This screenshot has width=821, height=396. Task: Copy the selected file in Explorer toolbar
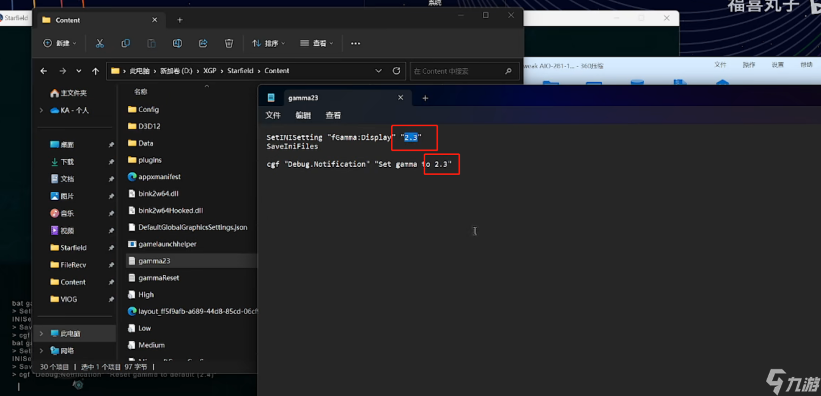[x=125, y=43]
